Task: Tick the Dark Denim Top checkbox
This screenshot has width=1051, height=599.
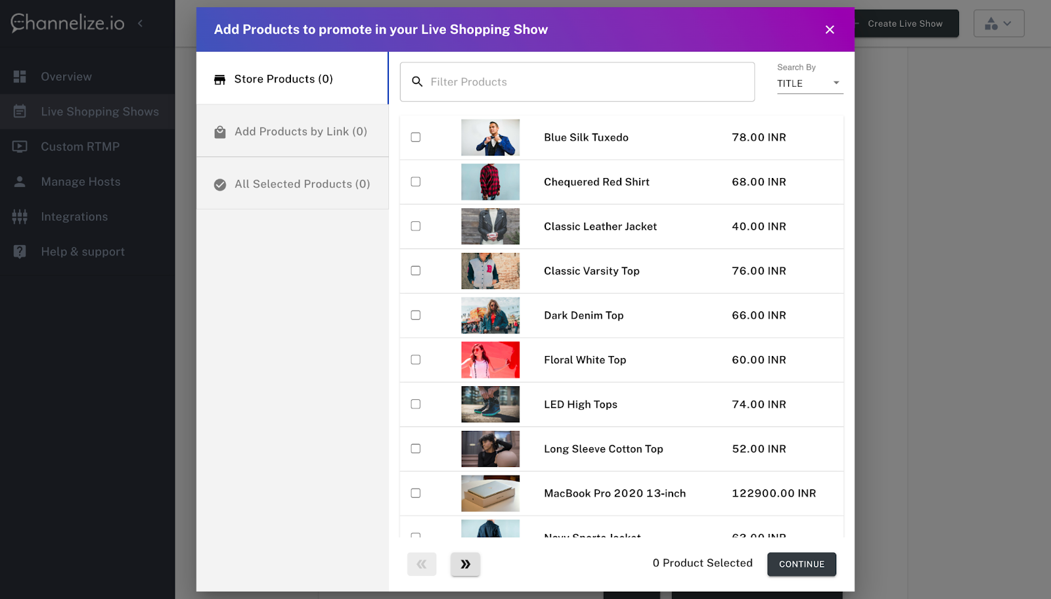Action: [416, 315]
